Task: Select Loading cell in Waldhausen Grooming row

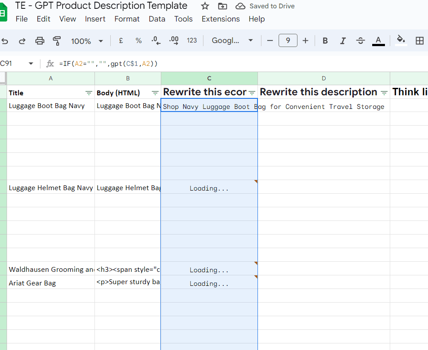Action: point(209,268)
